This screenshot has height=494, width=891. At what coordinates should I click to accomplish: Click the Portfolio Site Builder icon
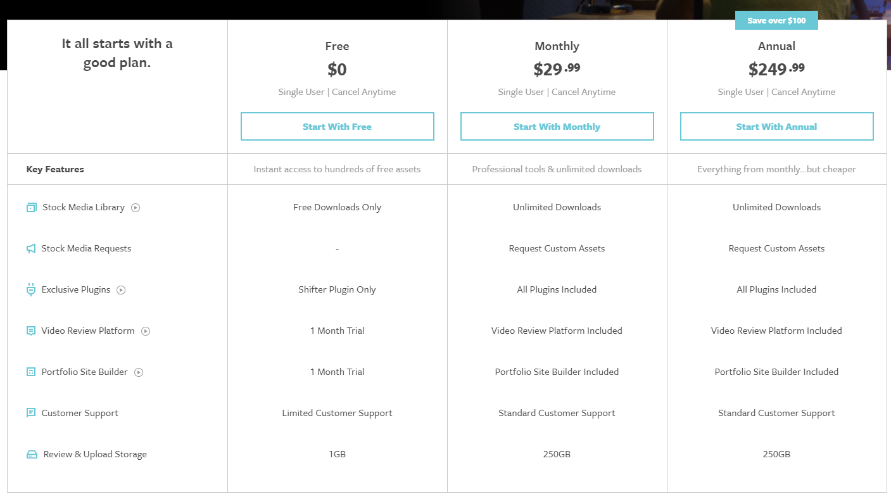pyautogui.click(x=31, y=372)
